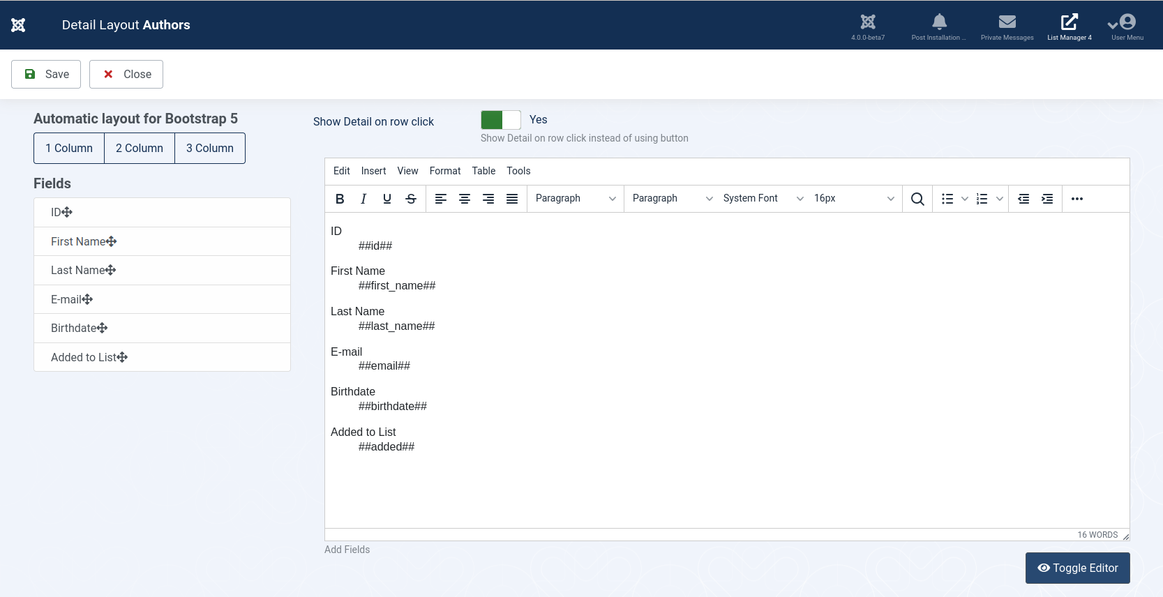Click the drag handle next to First Name
The height and width of the screenshot is (597, 1163).
(111, 241)
